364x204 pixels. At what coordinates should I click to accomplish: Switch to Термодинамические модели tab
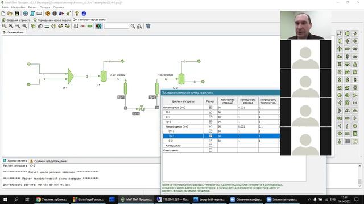pyautogui.click(x=52, y=20)
